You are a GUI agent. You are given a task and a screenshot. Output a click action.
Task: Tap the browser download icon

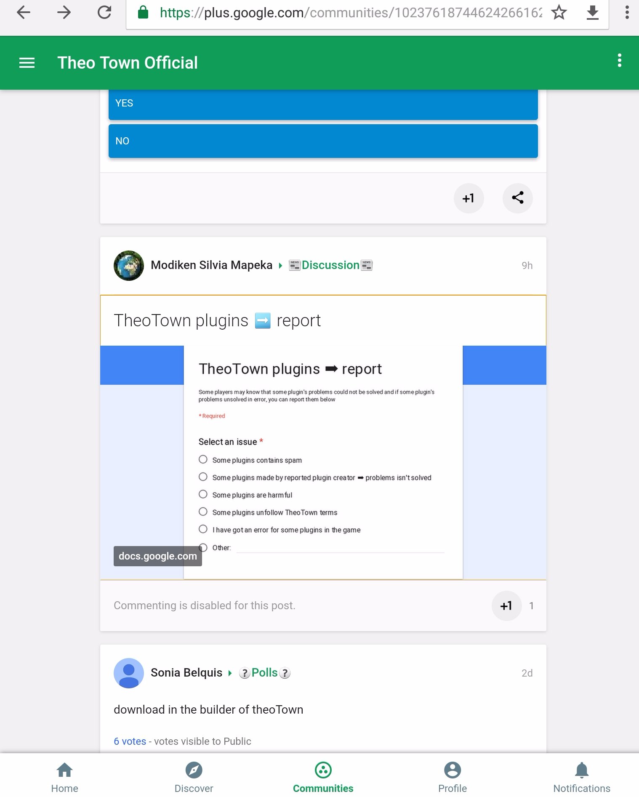(593, 12)
